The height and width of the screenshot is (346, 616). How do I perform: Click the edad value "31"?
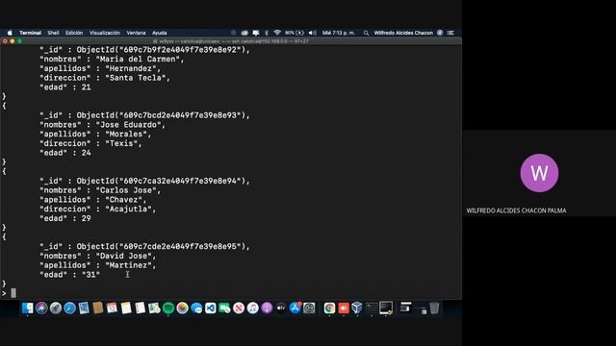pos(90,275)
